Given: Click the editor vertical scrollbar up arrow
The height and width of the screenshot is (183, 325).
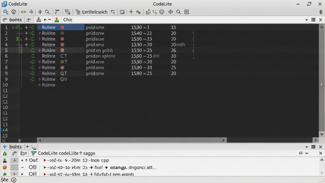Looking at the screenshot, I should coord(322,27).
